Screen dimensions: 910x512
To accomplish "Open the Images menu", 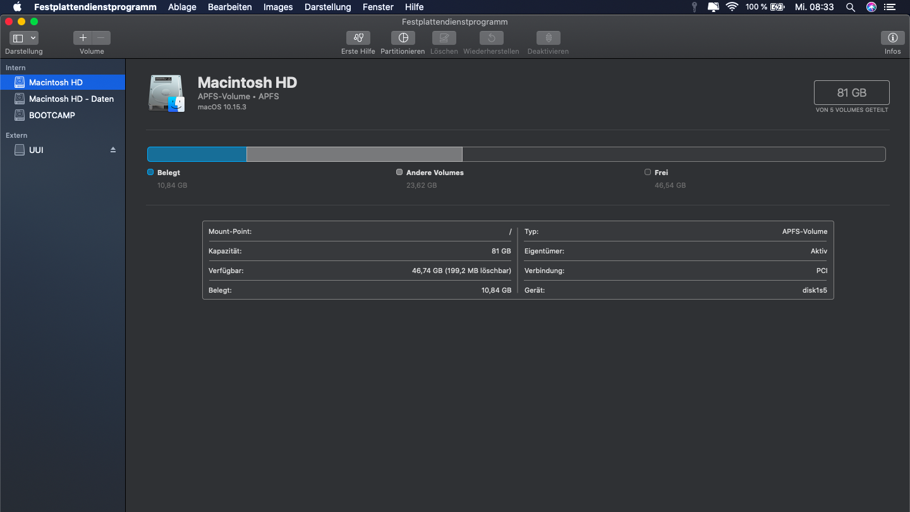I will [278, 7].
